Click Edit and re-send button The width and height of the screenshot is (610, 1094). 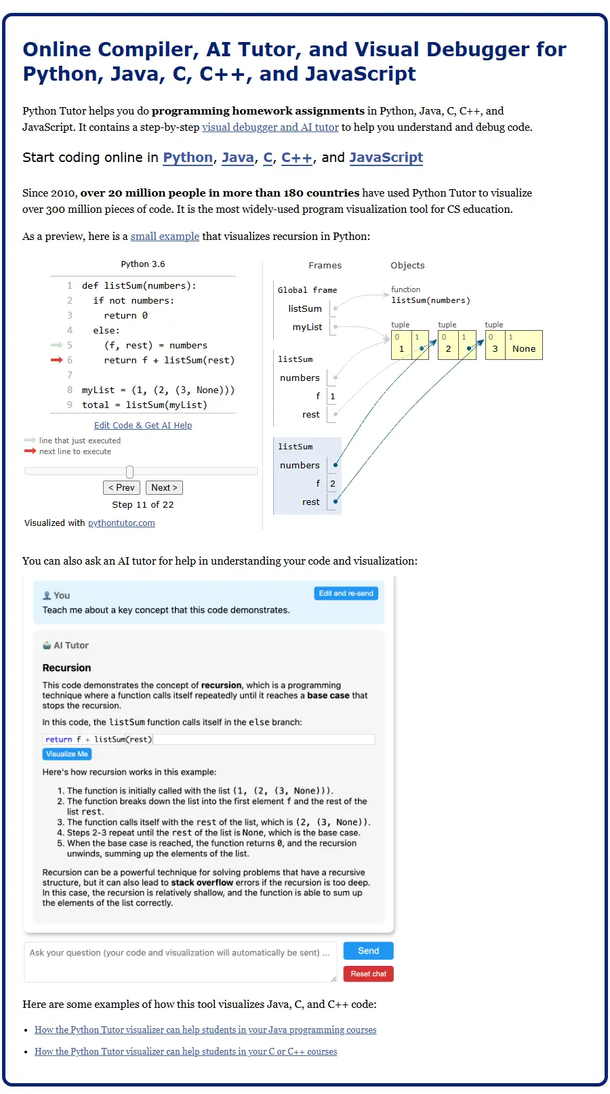(x=346, y=594)
